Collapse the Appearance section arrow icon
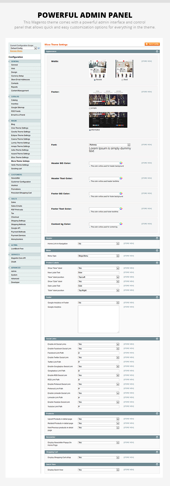Screen dimensions: 170x486 157,51
